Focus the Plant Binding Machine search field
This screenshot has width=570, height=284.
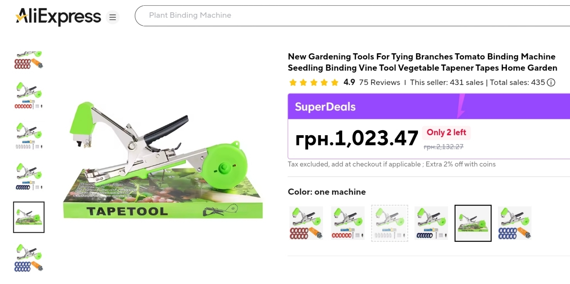click(x=348, y=15)
